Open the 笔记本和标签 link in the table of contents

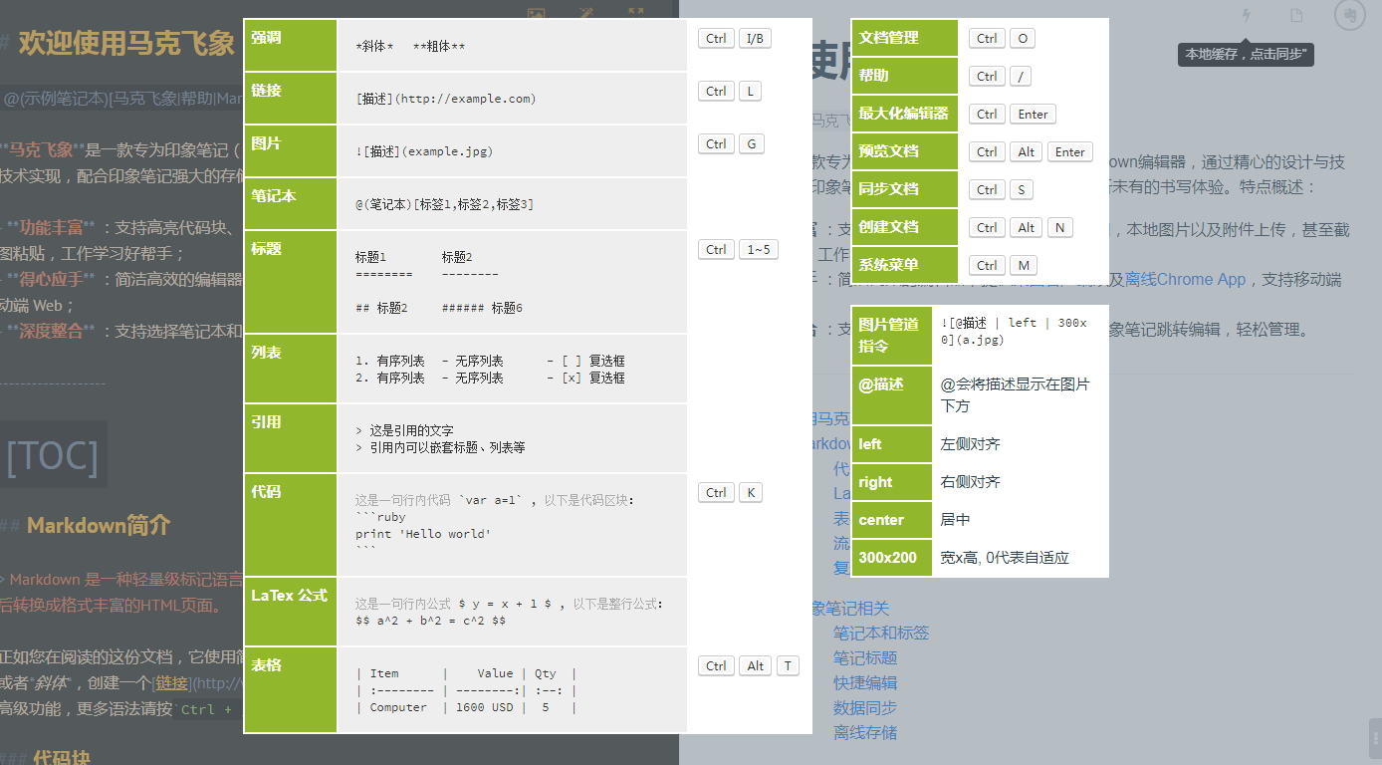click(881, 633)
